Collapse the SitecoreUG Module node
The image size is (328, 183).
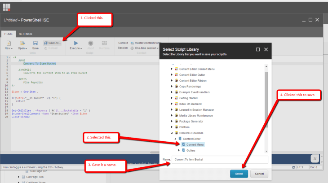pyautogui.click(x=172, y=133)
